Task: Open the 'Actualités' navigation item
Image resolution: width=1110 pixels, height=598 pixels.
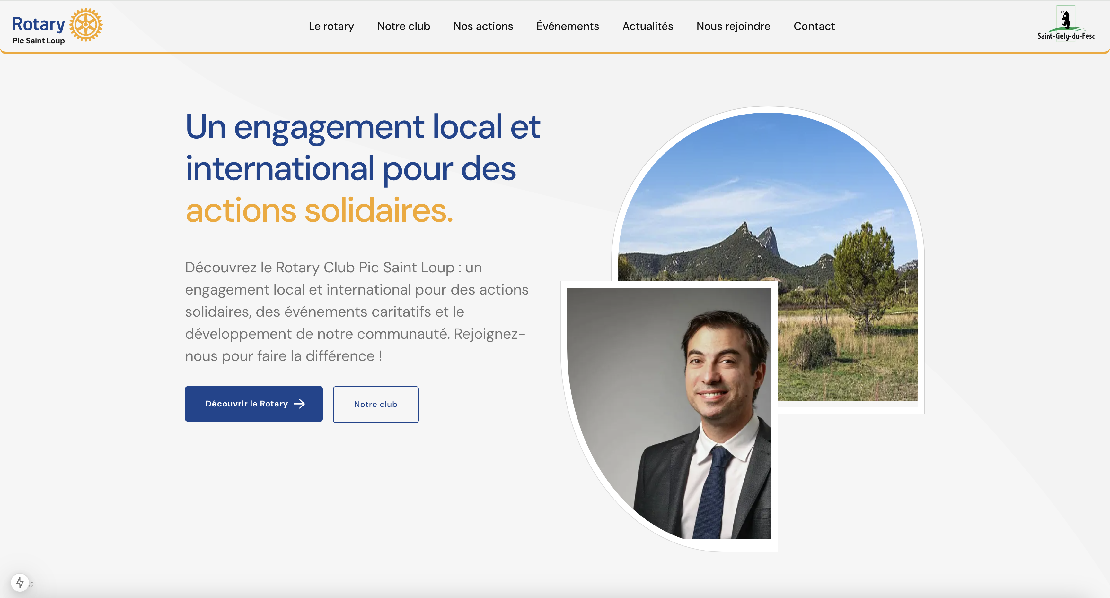Action: coord(647,26)
